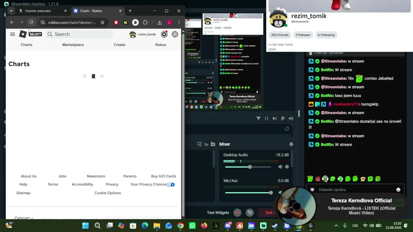
Task: Go to the Create nav item
Action: [119, 44]
